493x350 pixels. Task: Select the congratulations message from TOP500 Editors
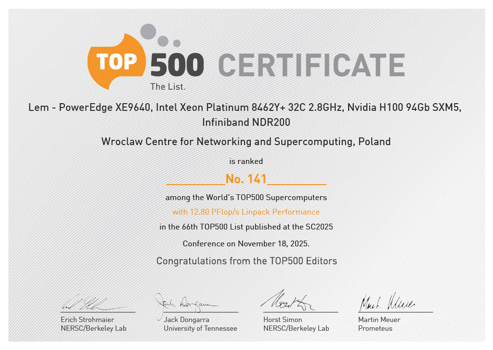[246, 261]
